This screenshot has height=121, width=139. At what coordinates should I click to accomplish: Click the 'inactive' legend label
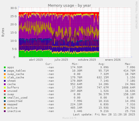coord(14,111)
